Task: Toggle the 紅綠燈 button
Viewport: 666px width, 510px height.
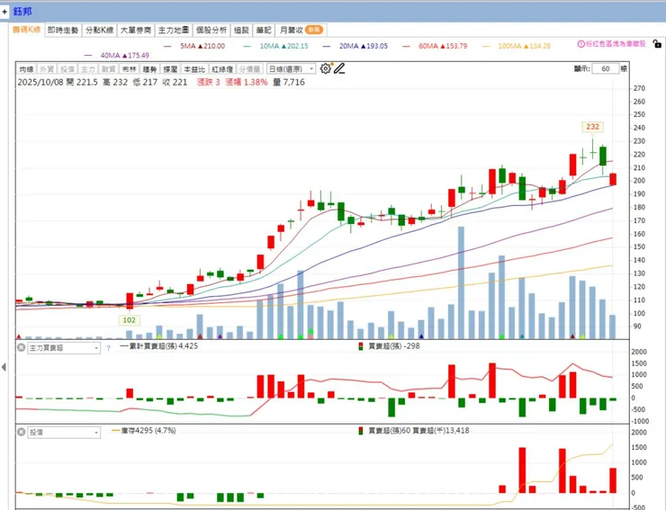Action: (x=222, y=68)
